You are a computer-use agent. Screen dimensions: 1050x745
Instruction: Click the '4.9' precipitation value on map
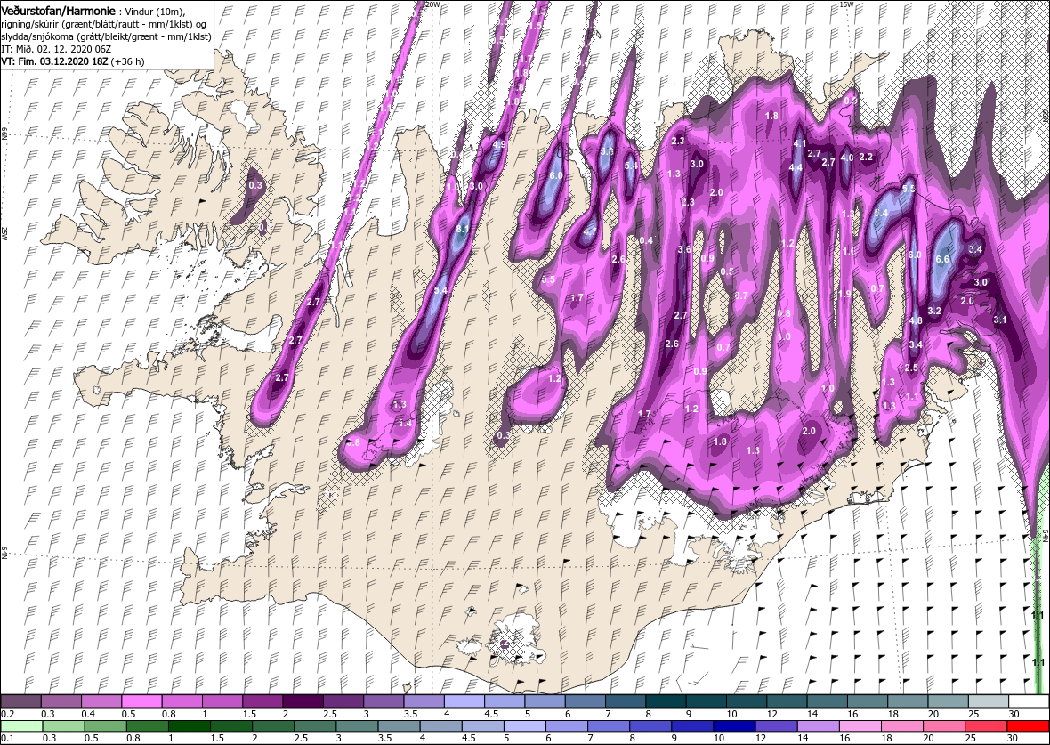[499, 144]
